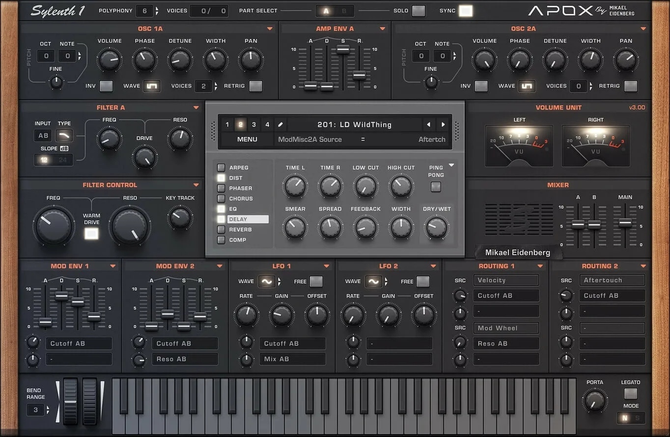
Task: Open the Menu button
Action: [x=247, y=140]
